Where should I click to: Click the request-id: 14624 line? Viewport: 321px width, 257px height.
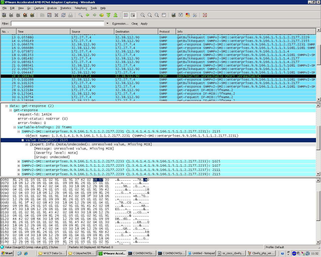tap(35, 114)
